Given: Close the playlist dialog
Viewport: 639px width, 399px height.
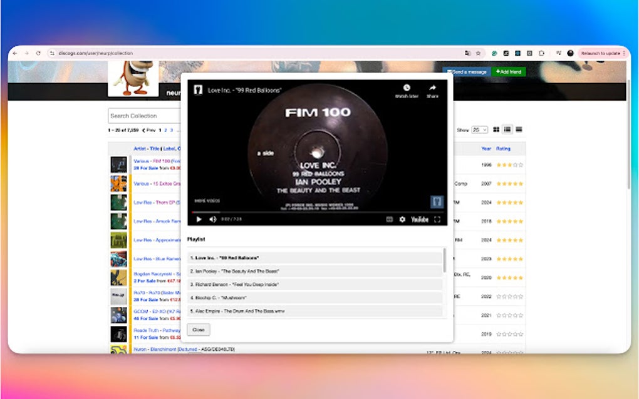Looking at the screenshot, I should [198, 330].
